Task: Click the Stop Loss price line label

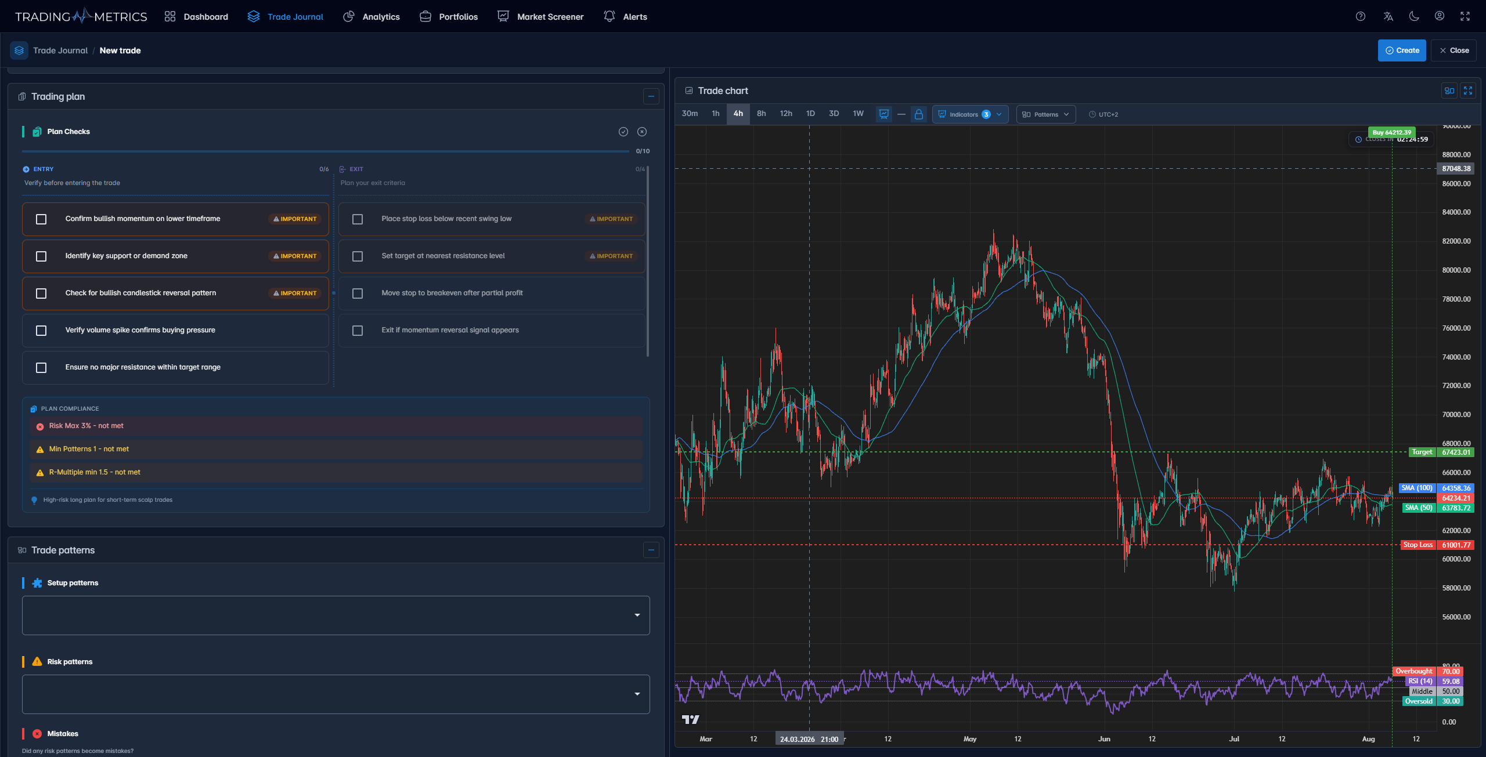Action: click(1418, 545)
